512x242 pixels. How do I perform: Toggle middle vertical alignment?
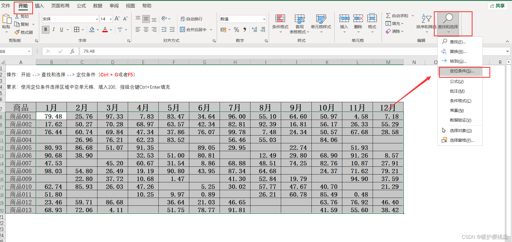tap(146, 19)
